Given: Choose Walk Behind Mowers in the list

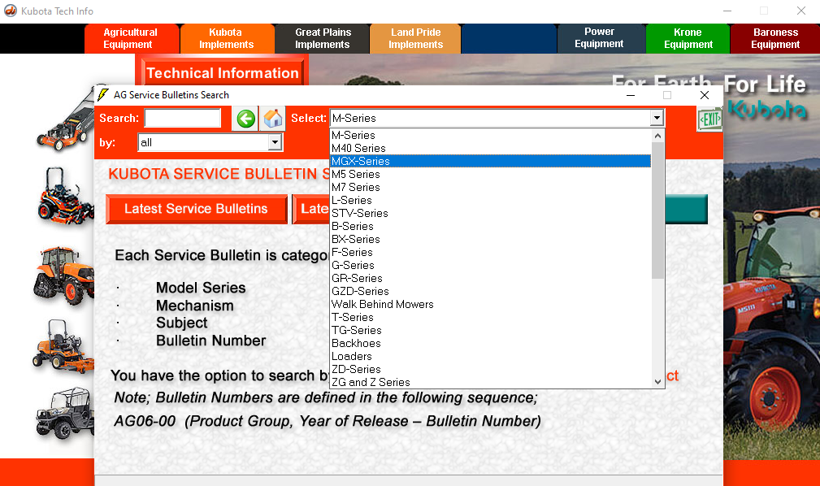Looking at the screenshot, I should pyautogui.click(x=382, y=304).
